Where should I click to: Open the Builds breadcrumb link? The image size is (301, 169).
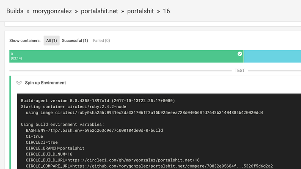[15, 11]
